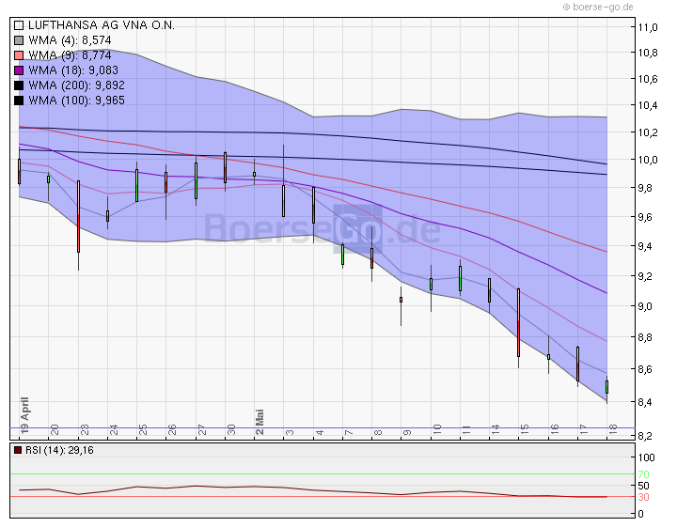Screen dimensions: 677x527
Task: Click the boerse-go.de copyright text
Action: (x=598, y=7)
